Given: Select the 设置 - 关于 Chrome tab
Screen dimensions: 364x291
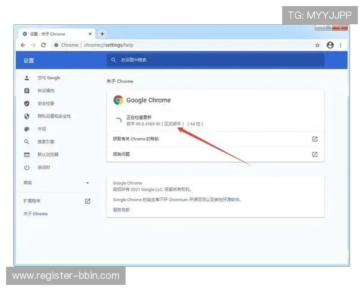Looking at the screenshot, I should point(56,34).
